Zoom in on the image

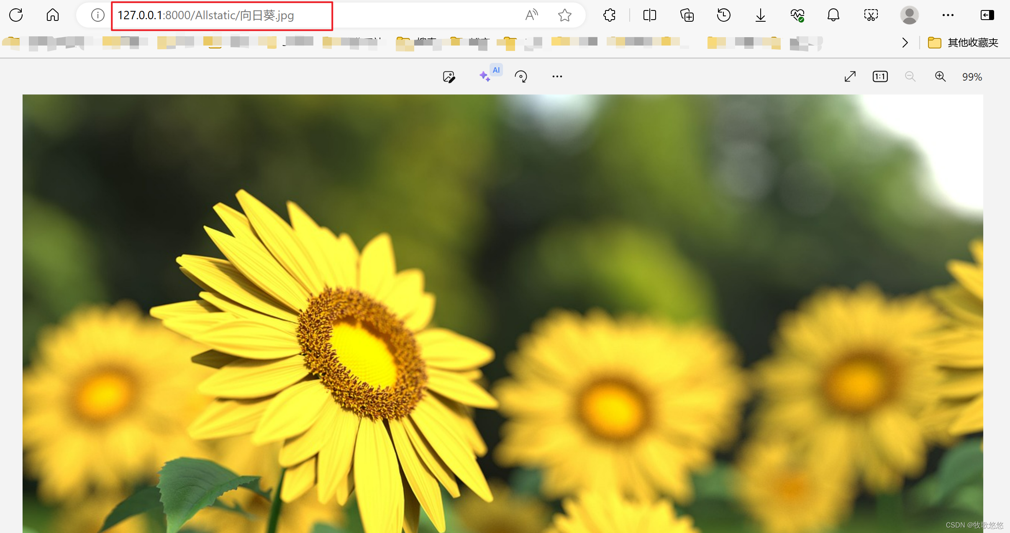click(940, 77)
